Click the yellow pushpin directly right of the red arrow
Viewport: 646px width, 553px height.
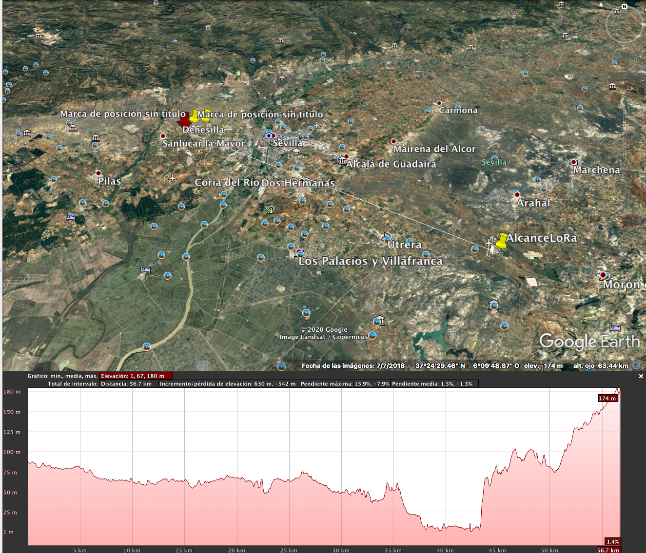click(x=194, y=116)
